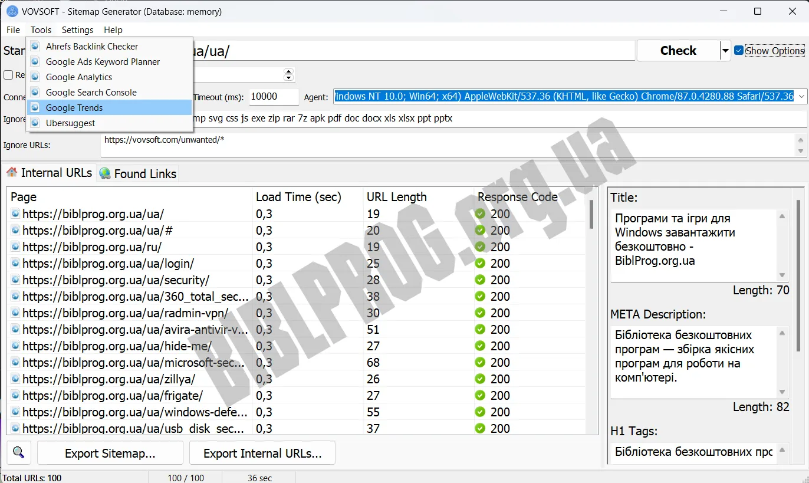Click the Title box scroll down arrow
The image size is (809, 483).
(782, 275)
